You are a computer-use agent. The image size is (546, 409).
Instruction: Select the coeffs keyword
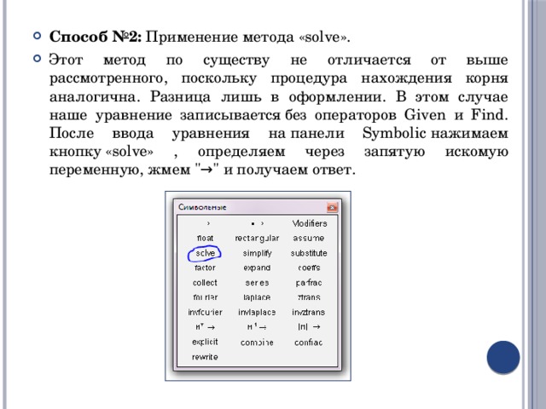click(309, 268)
